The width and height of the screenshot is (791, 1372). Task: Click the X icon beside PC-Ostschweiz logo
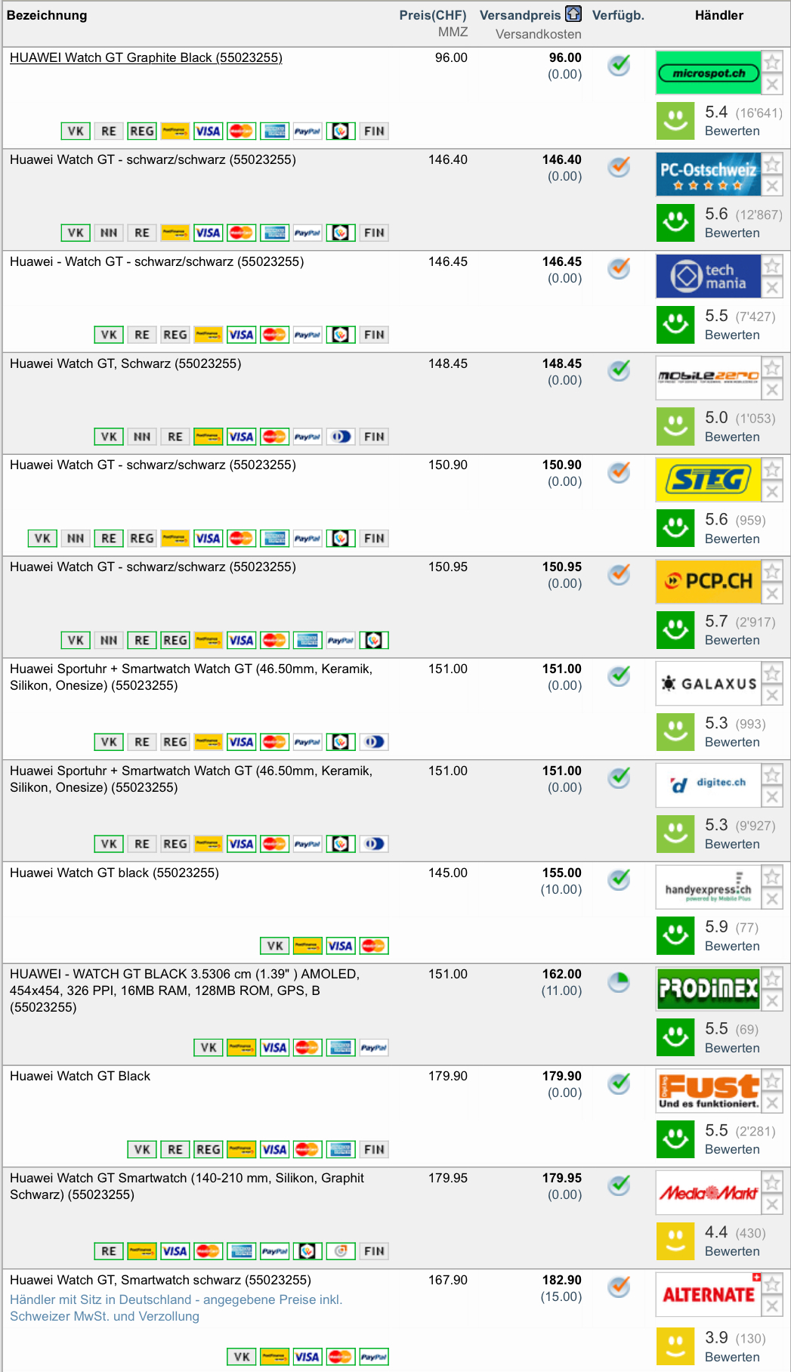pos(771,186)
